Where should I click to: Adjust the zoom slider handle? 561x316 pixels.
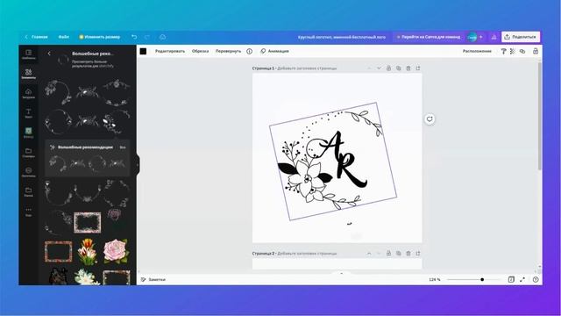[482, 279]
